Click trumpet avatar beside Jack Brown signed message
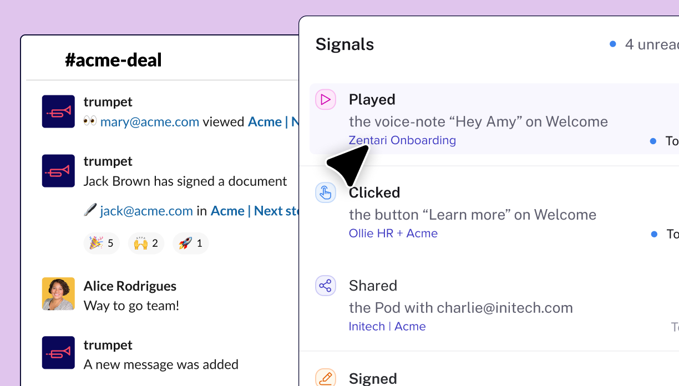679x386 pixels. (x=58, y=171)
